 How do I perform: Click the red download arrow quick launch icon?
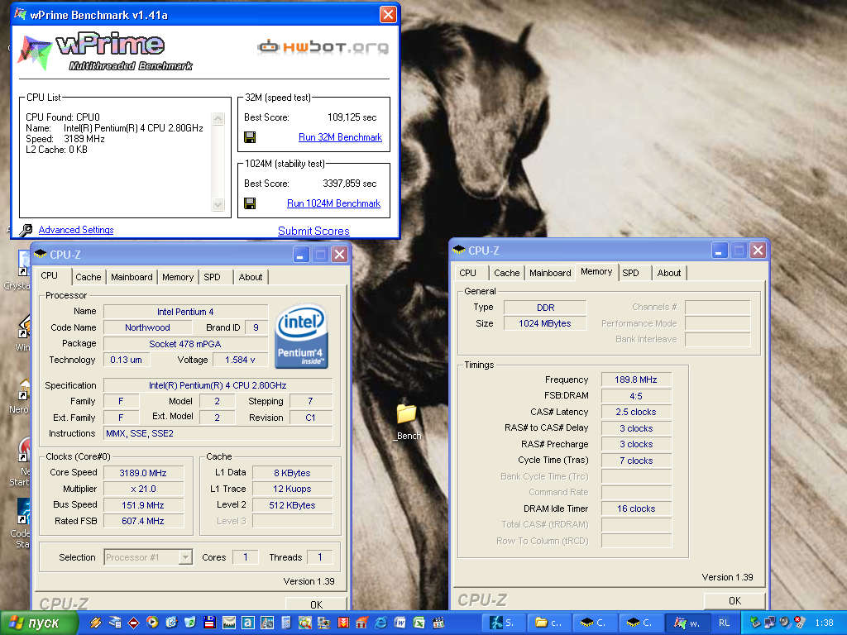tap(343, 623)
